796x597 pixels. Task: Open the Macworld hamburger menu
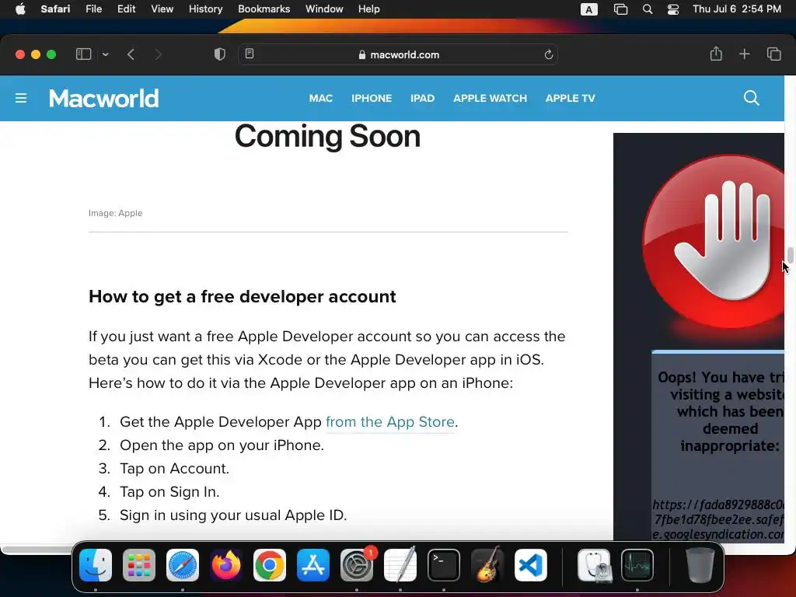coord(21,98)
